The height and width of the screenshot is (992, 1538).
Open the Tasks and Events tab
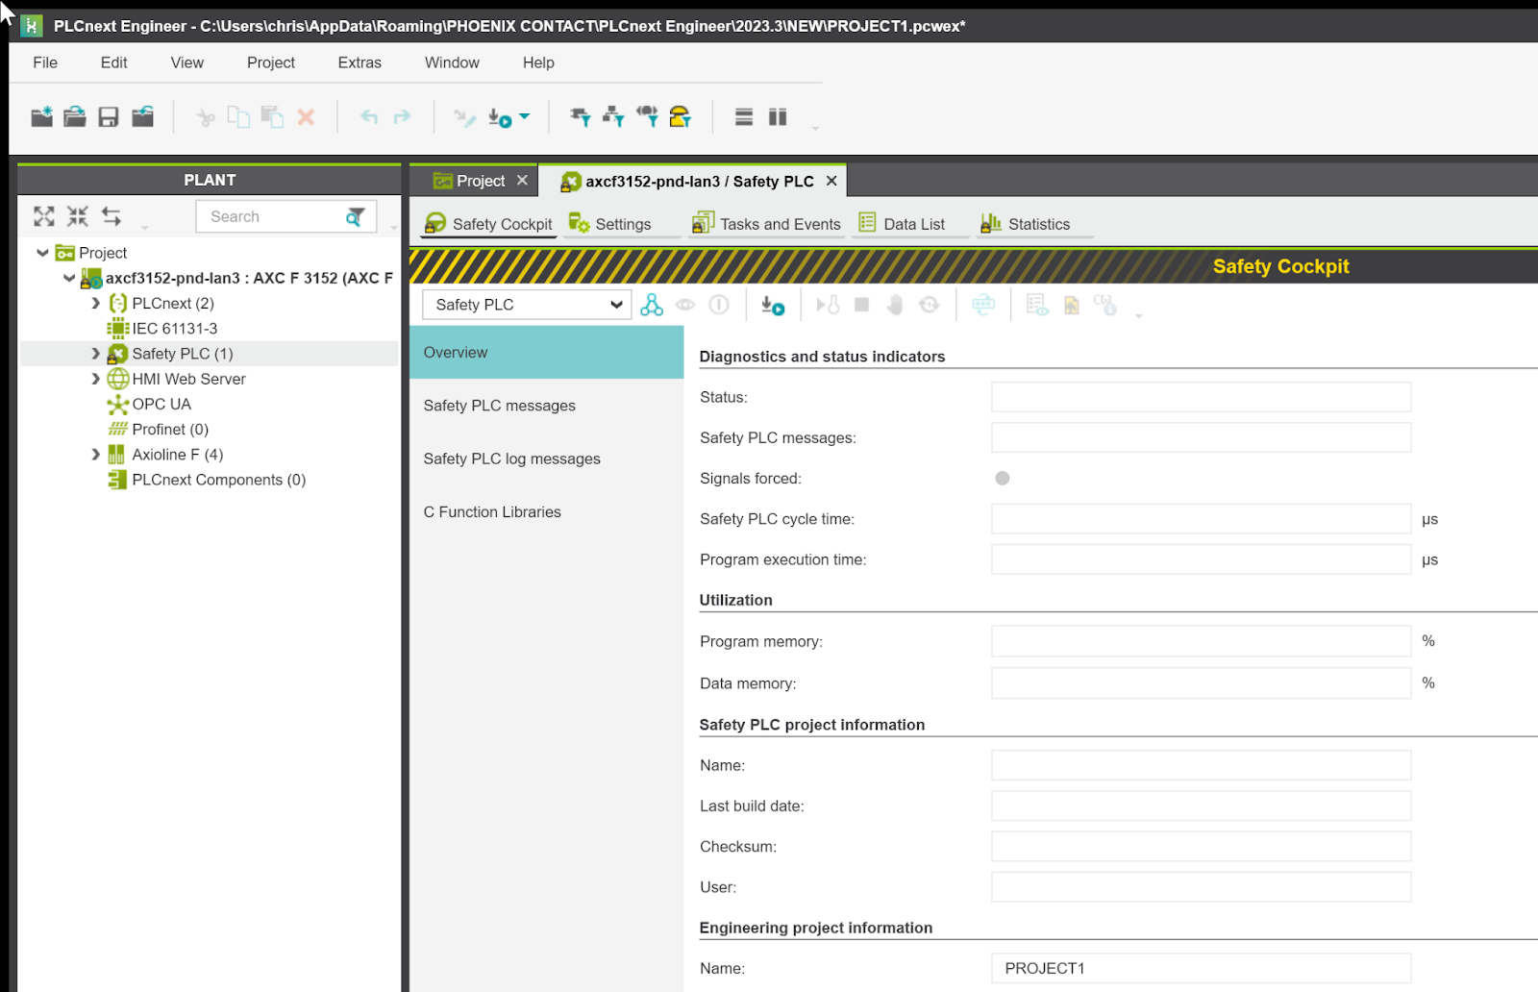(x=766, y=224)
